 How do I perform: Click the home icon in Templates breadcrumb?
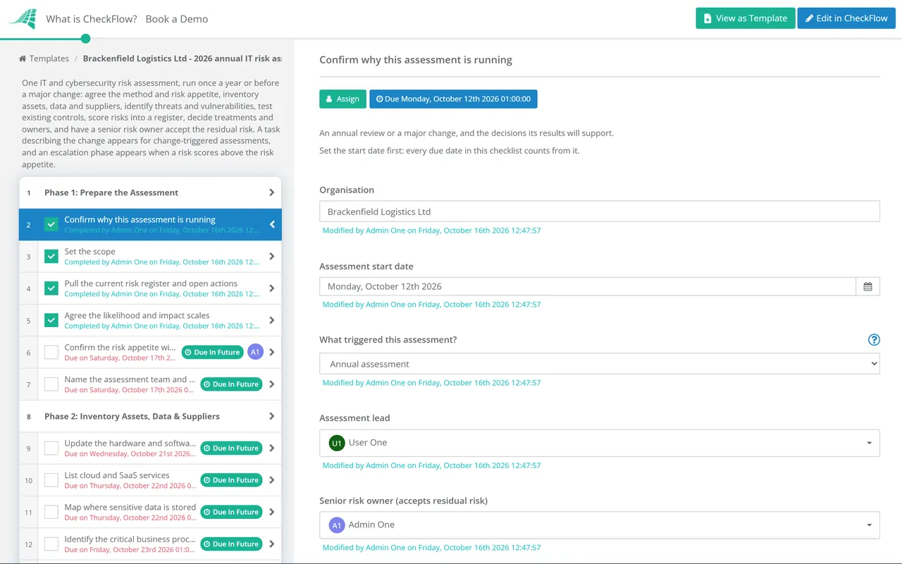(x=23, y=59)
